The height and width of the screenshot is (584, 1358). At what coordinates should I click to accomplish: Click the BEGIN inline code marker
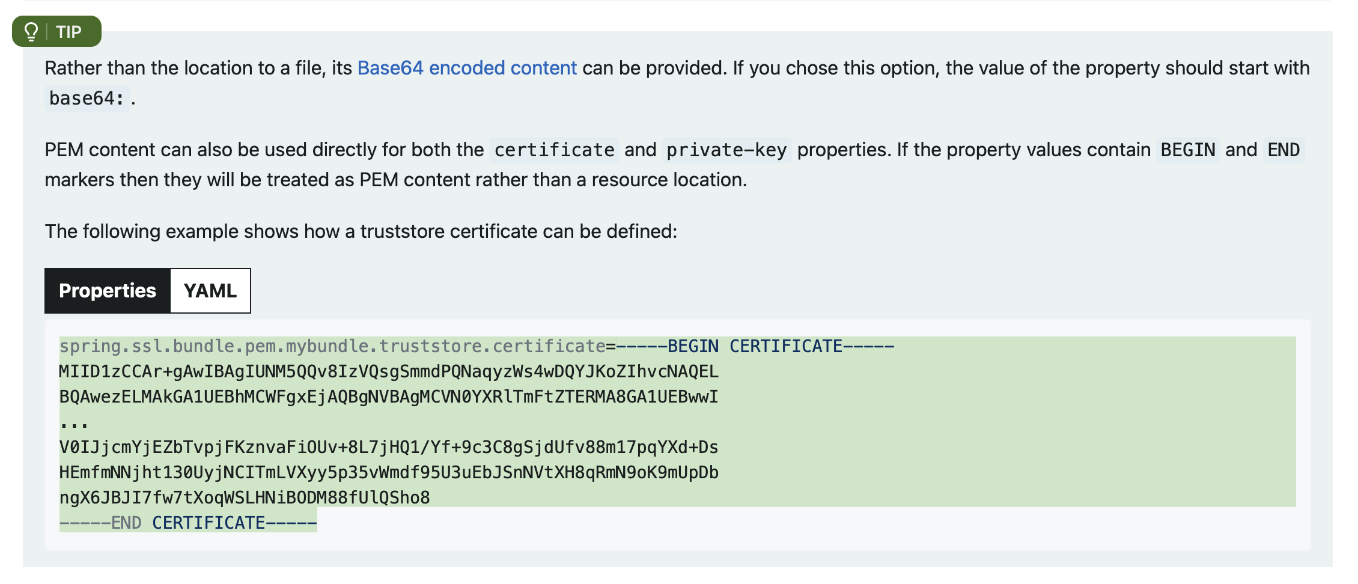click(1188, 150)
